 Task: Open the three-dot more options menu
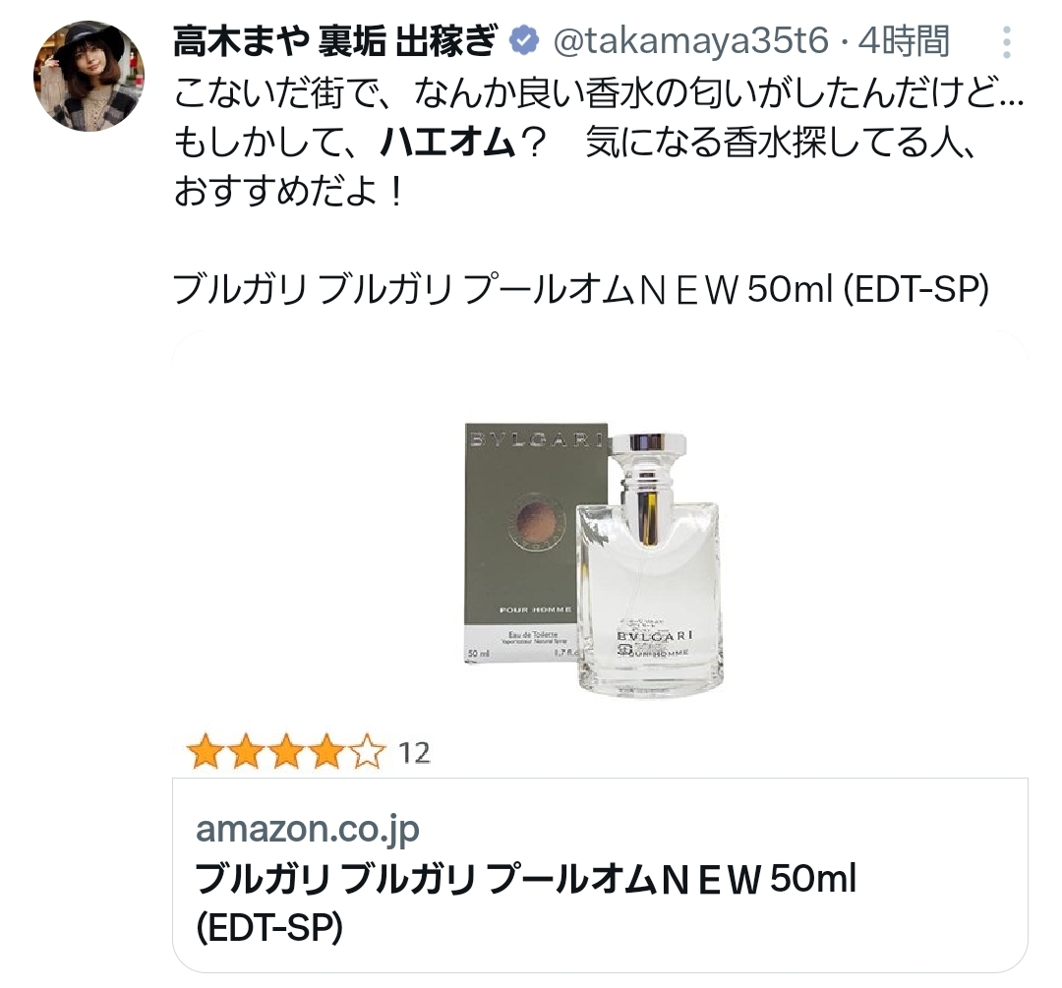point(1007,42)
